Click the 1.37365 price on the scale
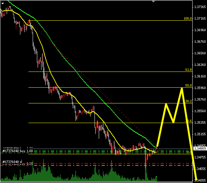 tap(200, 7)
